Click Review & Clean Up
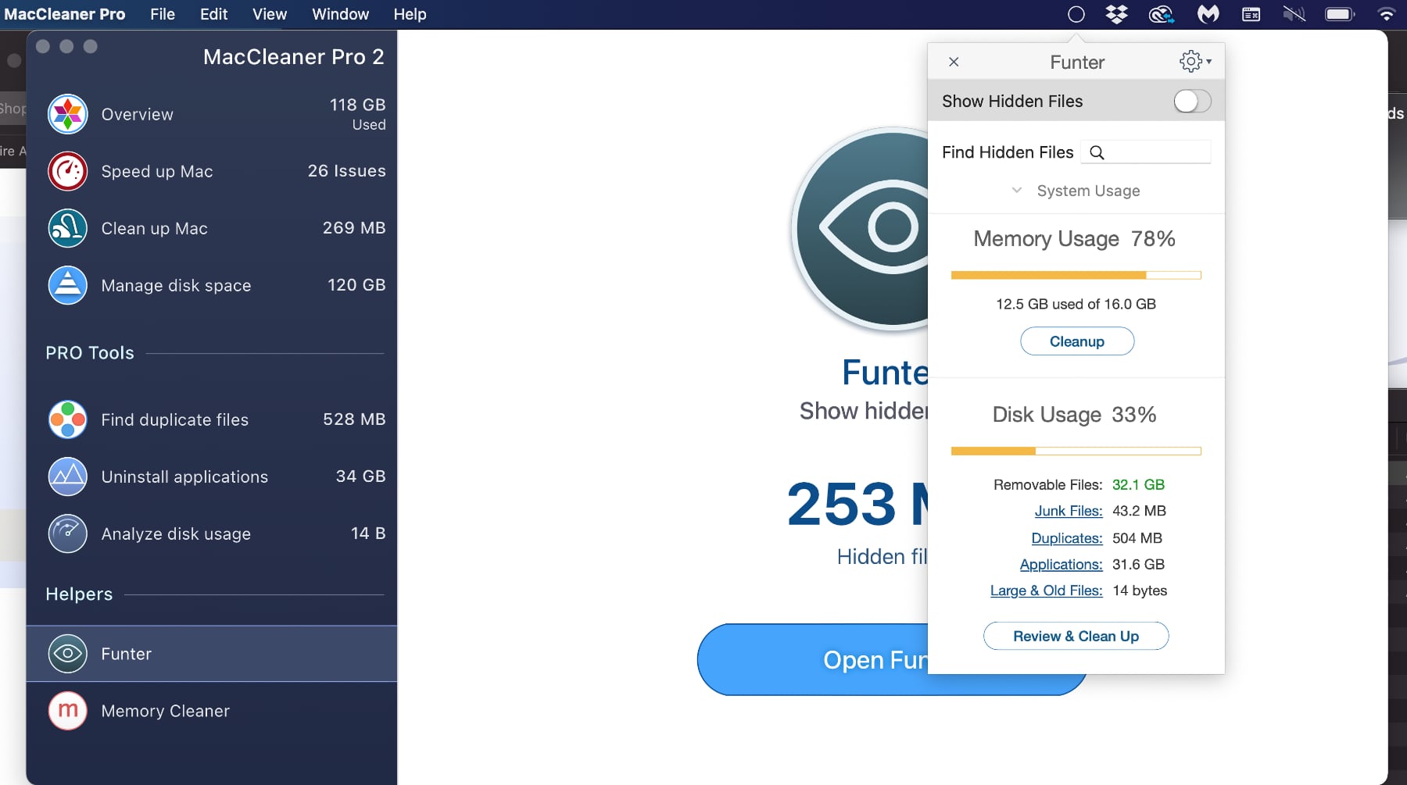 click(x=1076, y=636)
